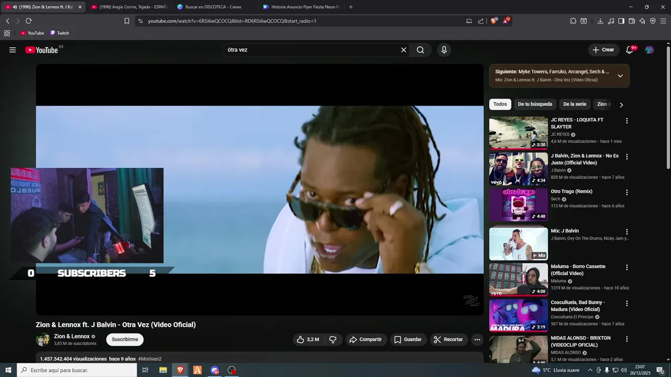671x377 pixels.
Task: Select the De la serie chip
Action: (x=575, y=104)
